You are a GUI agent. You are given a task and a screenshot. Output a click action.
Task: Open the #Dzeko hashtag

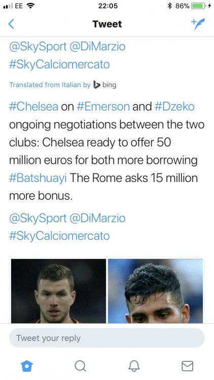pyautogui.click(x=174, y=106)
